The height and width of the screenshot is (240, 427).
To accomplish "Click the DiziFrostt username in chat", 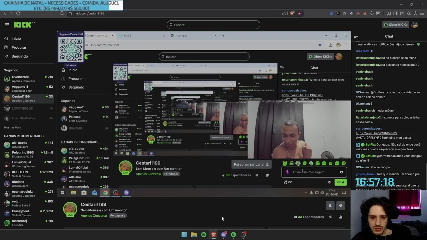I will 363,51.
